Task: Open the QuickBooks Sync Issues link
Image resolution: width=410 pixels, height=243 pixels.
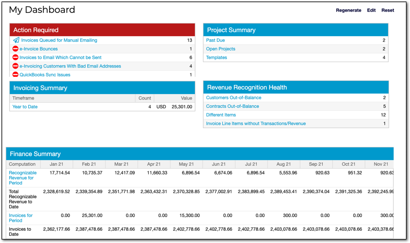Action: [45, 75]
